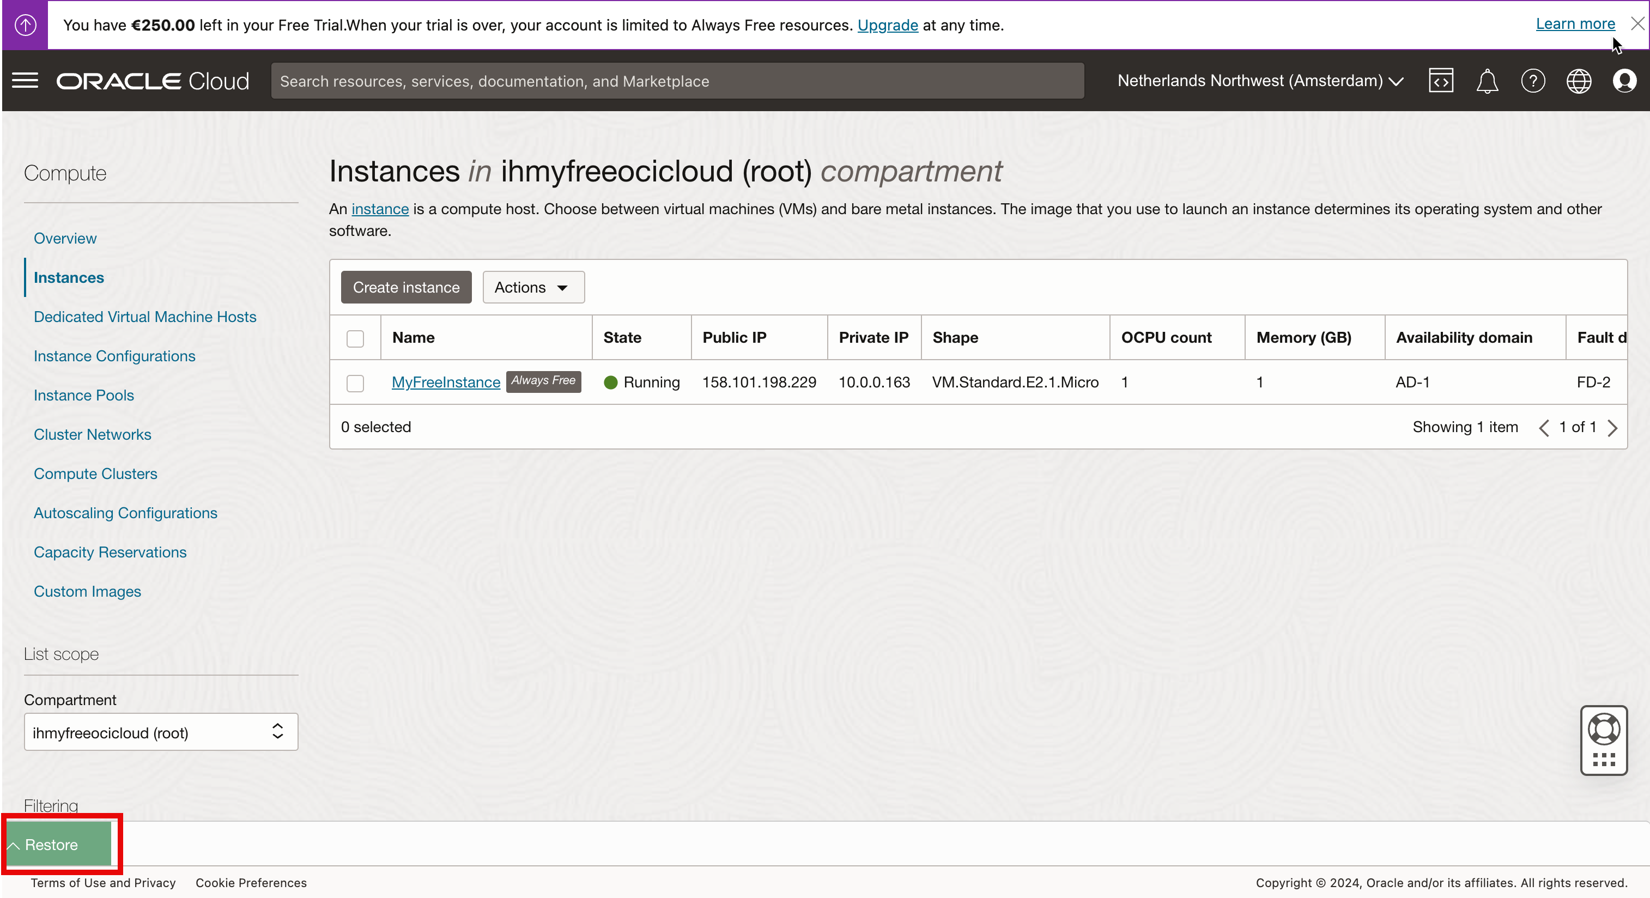
Task: Open the notifications bell
Action: tap(1487, 81)
